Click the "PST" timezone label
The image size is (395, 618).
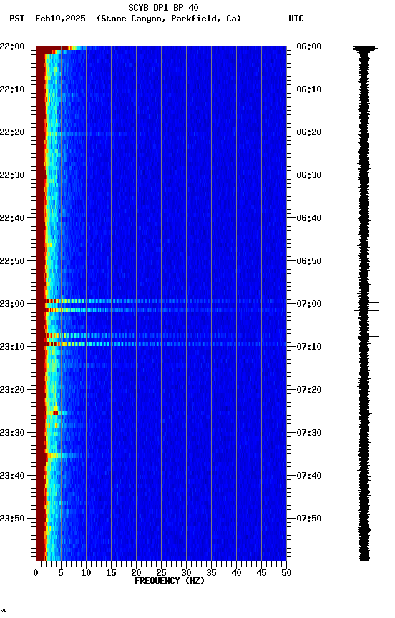coord(17,19)
